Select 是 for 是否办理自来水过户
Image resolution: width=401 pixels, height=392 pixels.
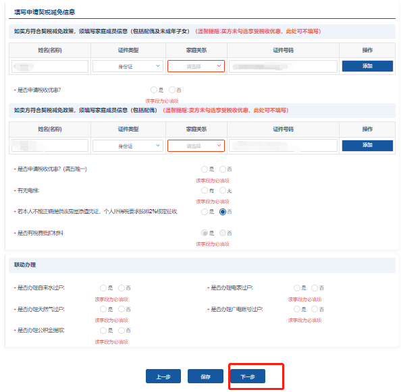103,288
